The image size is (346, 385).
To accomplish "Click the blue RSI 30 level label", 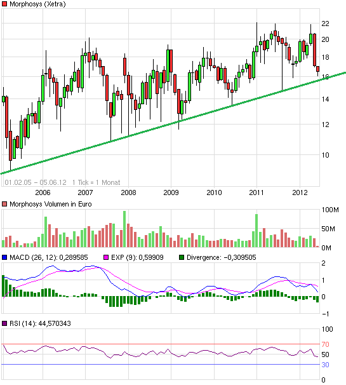I will 325,365.
